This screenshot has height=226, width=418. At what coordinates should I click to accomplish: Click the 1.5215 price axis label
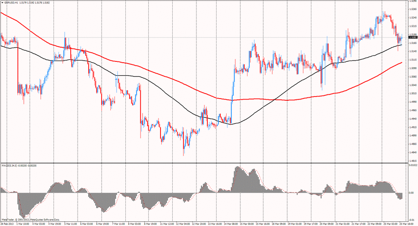point(413,26)
